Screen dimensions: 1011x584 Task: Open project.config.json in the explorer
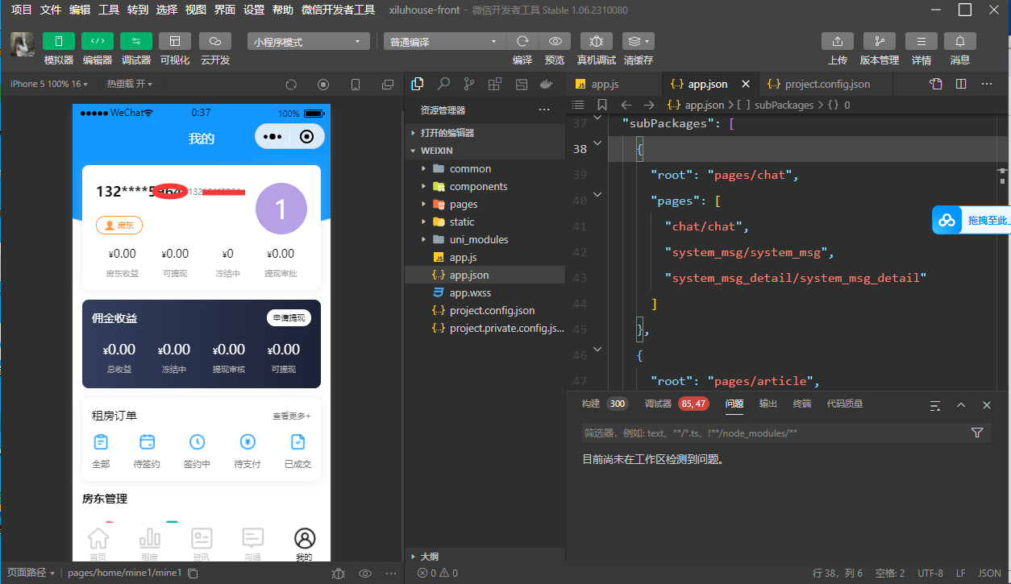click(485, 310)
